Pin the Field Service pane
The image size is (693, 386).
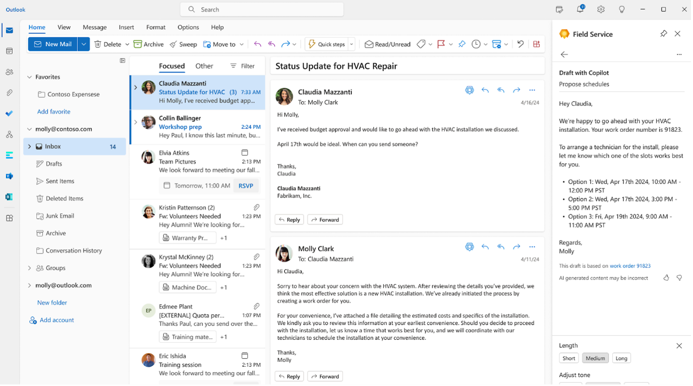(663, 34)
